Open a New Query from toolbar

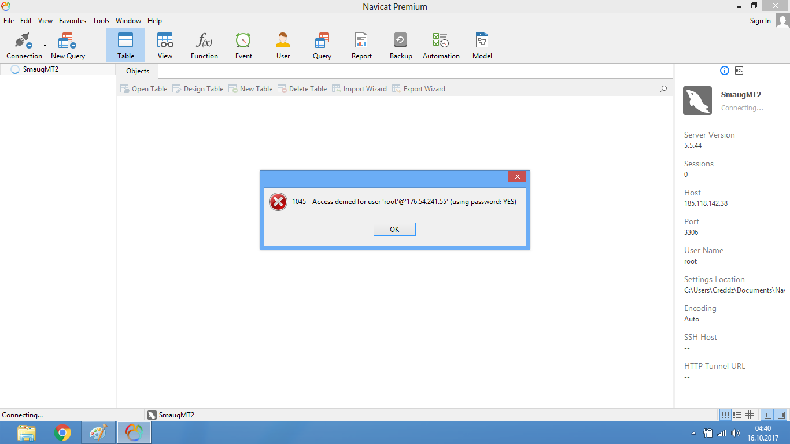[x=68, y=46]
